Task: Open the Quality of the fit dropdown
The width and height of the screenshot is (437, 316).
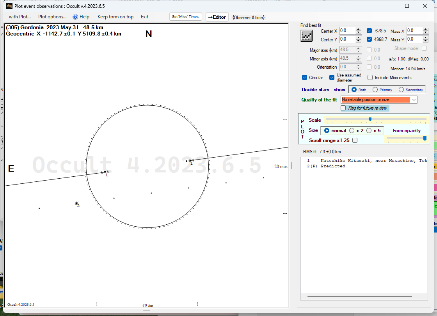Action: pos(414,100)
